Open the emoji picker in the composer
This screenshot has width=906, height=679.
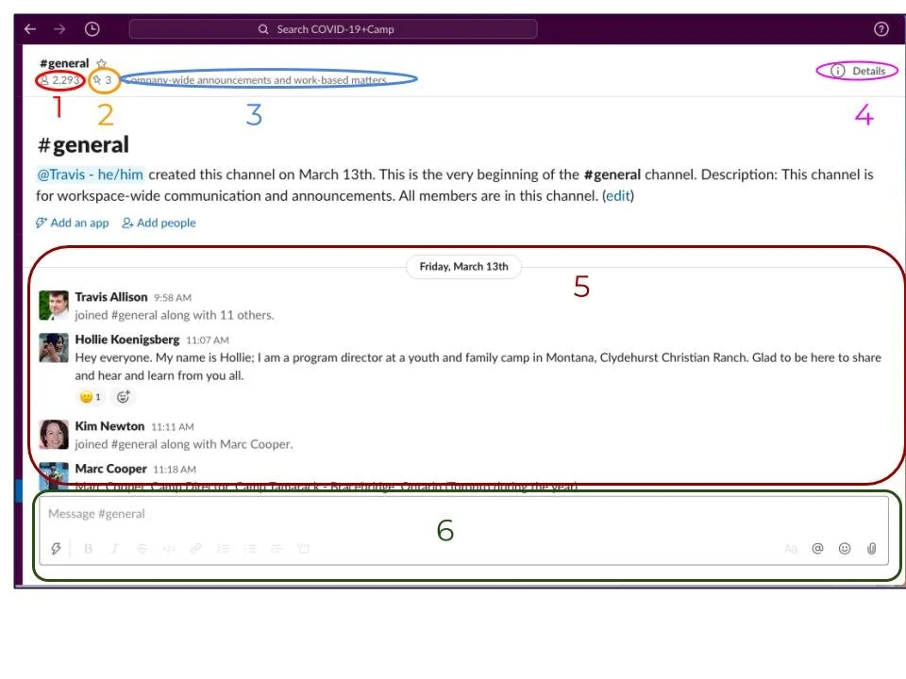click(x=844, y=548)
